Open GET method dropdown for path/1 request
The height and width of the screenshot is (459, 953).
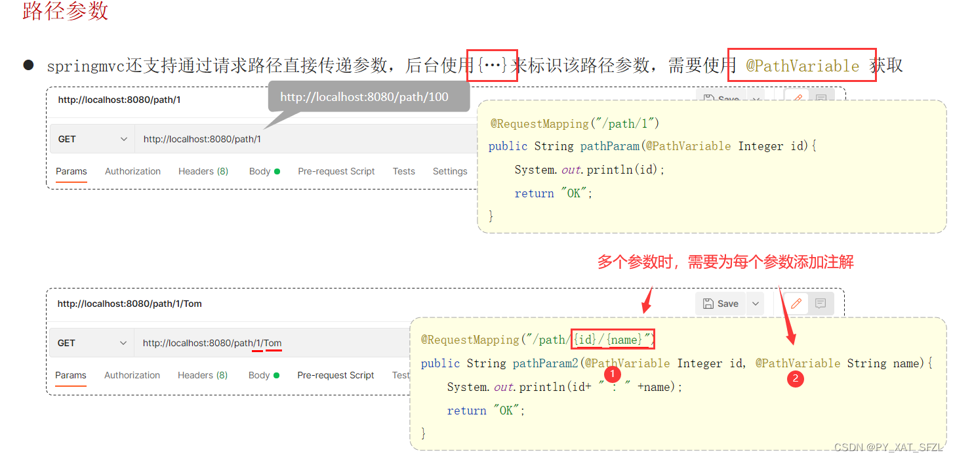[92, 139]
